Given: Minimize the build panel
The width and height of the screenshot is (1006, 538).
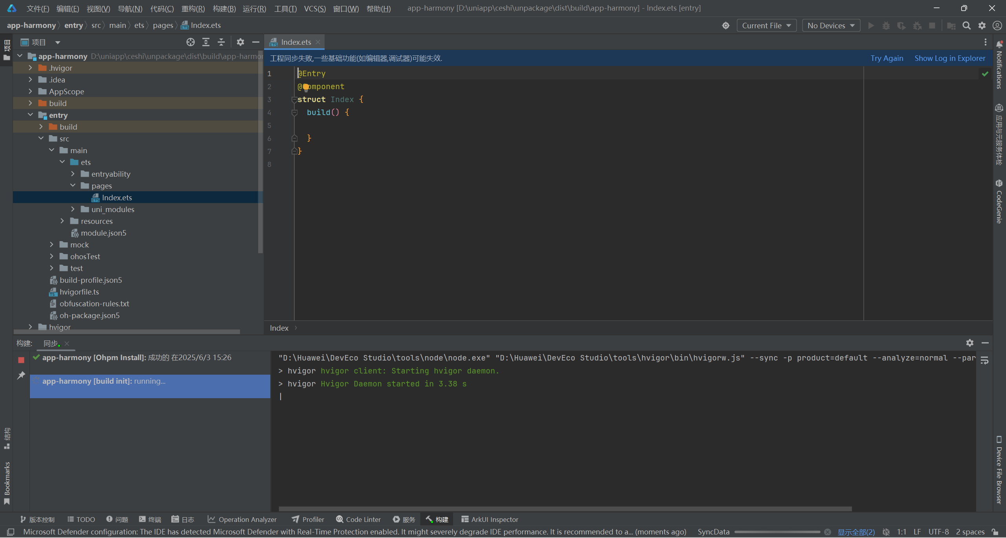Looking at the screenshot, I should pos(985,343).
